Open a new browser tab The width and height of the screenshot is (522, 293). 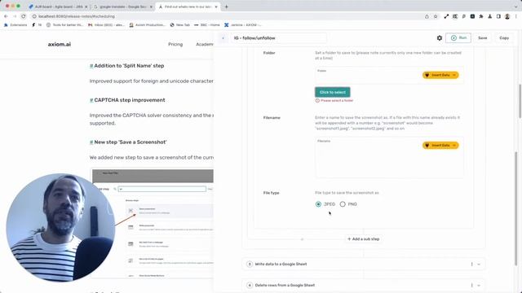[227, 7]
